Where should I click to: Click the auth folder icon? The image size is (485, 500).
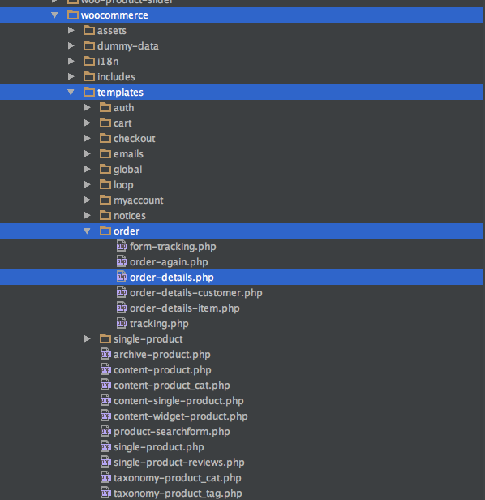[105, 107]
